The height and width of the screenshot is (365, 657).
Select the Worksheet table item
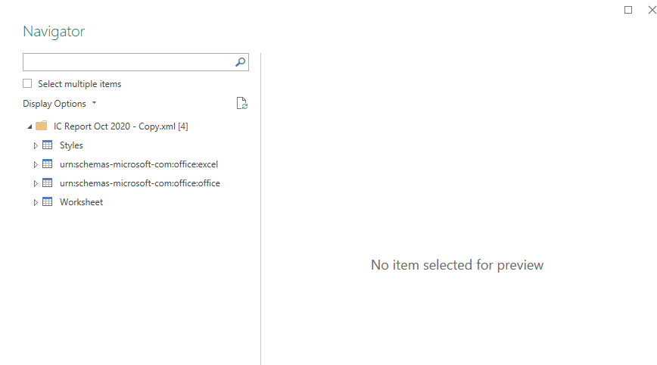(81, 202)
